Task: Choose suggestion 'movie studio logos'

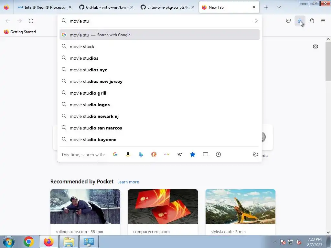Action: point(160,105)
